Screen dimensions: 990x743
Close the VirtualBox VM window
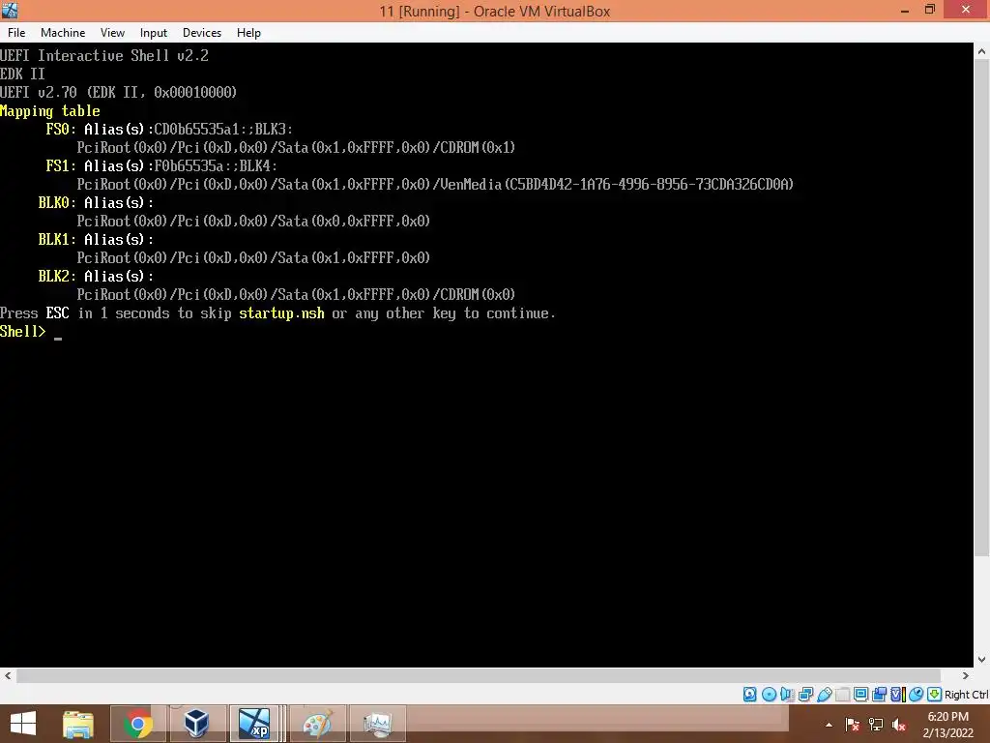(x=966, y=10)
